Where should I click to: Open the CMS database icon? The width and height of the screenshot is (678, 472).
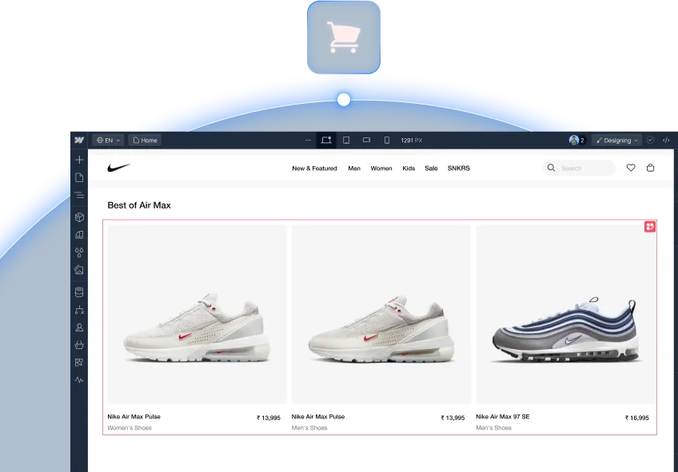click(x=79, y=292)
